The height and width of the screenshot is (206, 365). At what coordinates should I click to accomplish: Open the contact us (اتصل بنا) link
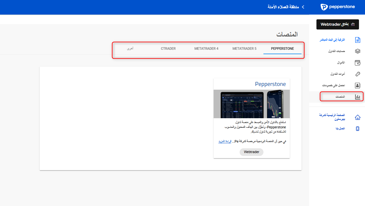(340, 128)
